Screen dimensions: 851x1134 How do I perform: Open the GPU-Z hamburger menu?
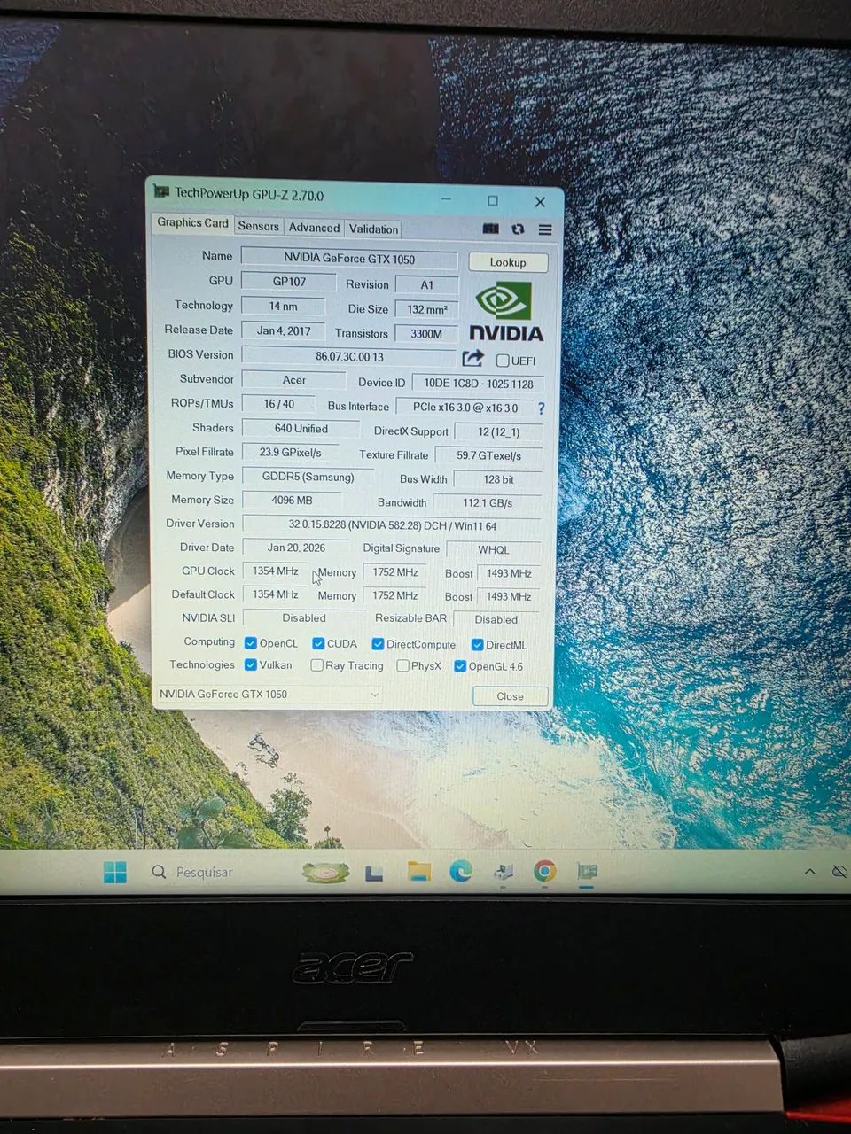coord(545,229)
